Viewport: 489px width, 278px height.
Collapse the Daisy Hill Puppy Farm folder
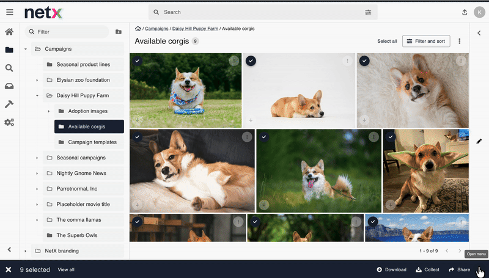click(37, 96)
